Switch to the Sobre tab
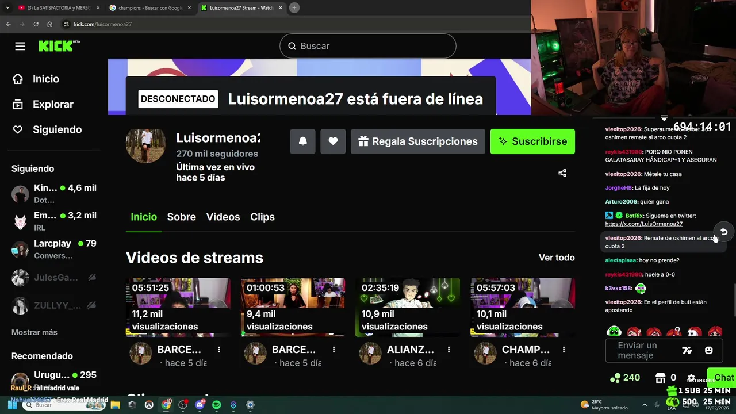This screenshot has height=414, width=736. coord(181,217)
